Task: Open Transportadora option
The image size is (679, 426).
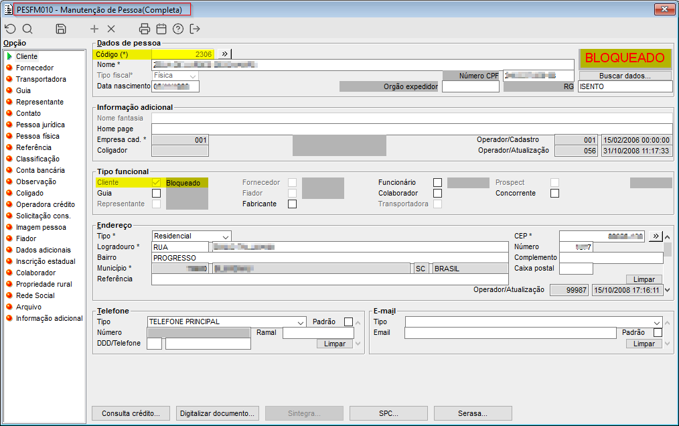Action: 41,79
